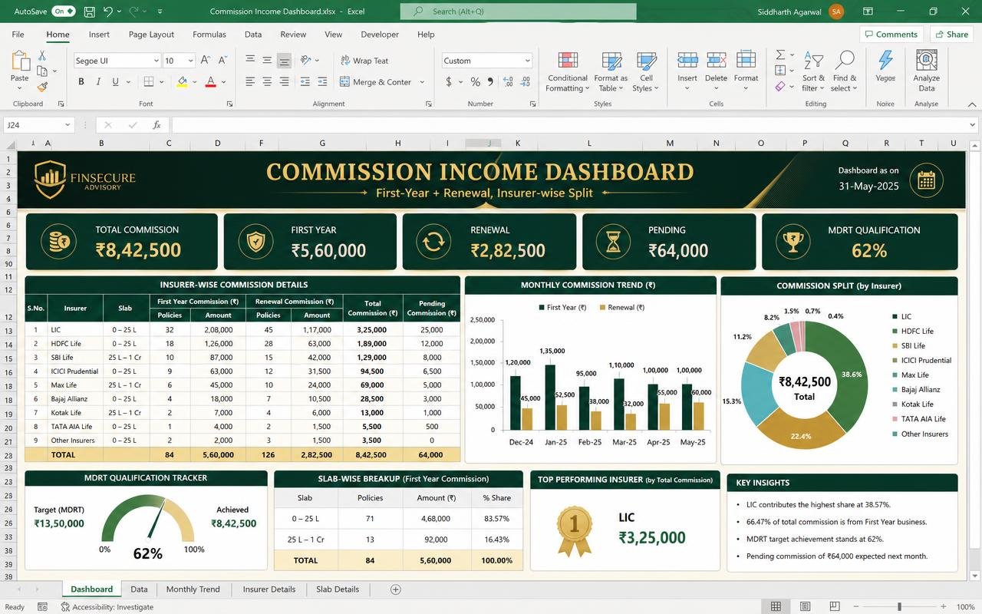Image resolution: width=982 pixels, height=614 pixels.
Task: Toggle Underline formatting
Action: pyautogui.click(x=116, y=81)
